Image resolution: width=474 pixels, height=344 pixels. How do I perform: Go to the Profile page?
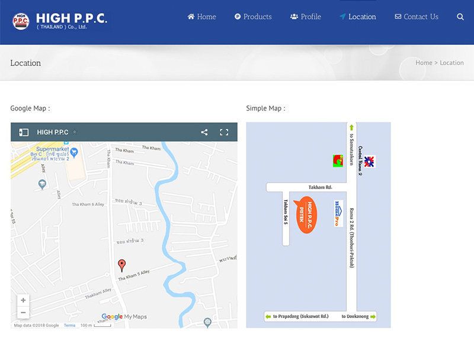(306, 17)
